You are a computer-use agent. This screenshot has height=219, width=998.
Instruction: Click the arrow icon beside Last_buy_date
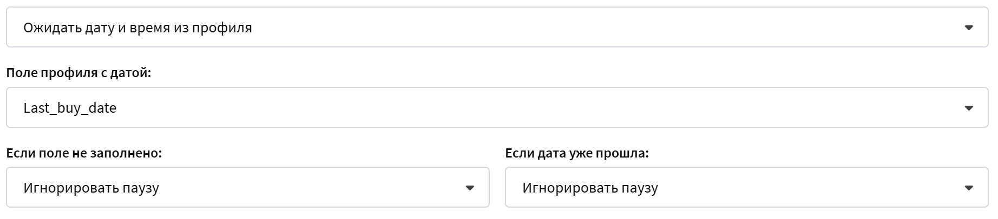coord(969,108)
